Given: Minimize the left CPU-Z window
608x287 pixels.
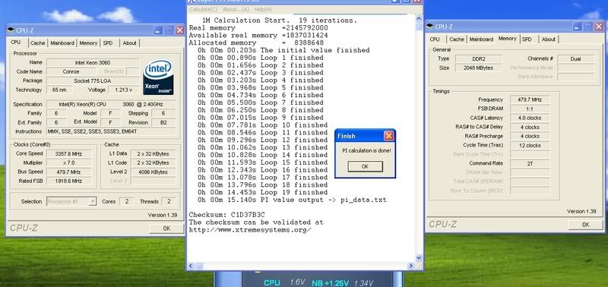Looking at the screenshot, I should 158,30.
